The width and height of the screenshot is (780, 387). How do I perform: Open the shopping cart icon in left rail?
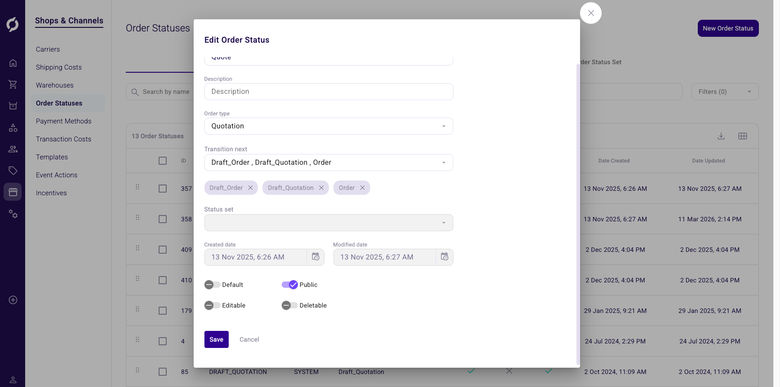[x=13, y=84]
